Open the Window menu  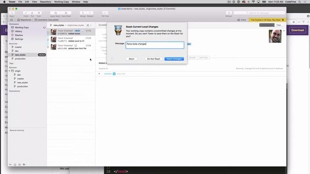coord(76,2)
